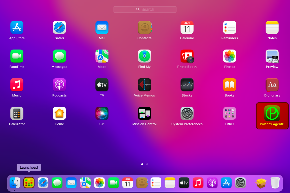Open Trash in the Dock
290x193 pixels.
pos(275,183)
